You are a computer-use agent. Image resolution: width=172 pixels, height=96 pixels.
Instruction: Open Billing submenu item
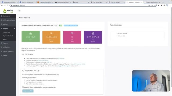(5, 39)
